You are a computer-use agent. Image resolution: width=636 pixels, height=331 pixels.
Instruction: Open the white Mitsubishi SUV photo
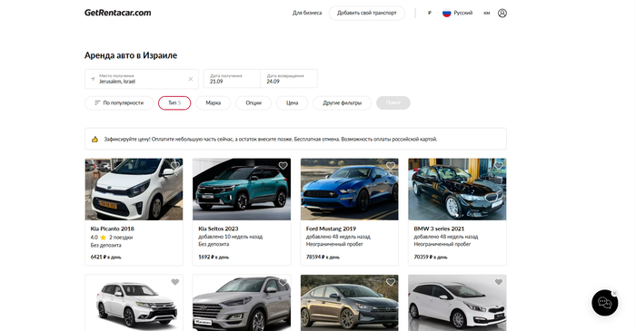pyautogui.click(x=134, y=304)
